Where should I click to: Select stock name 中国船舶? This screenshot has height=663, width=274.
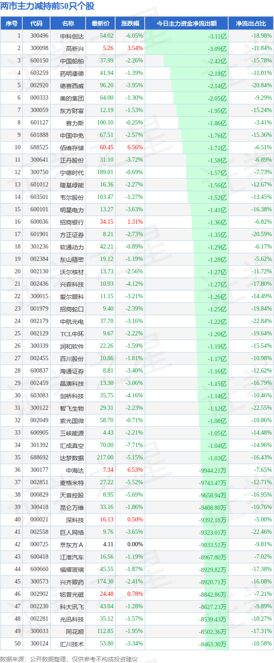(x=72, y=61)
